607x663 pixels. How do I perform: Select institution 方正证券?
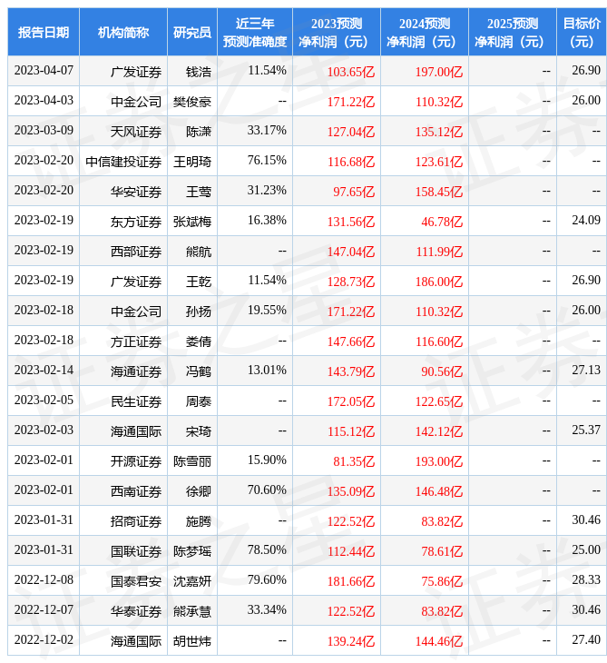pyautogui.click(x=136, y=341)
